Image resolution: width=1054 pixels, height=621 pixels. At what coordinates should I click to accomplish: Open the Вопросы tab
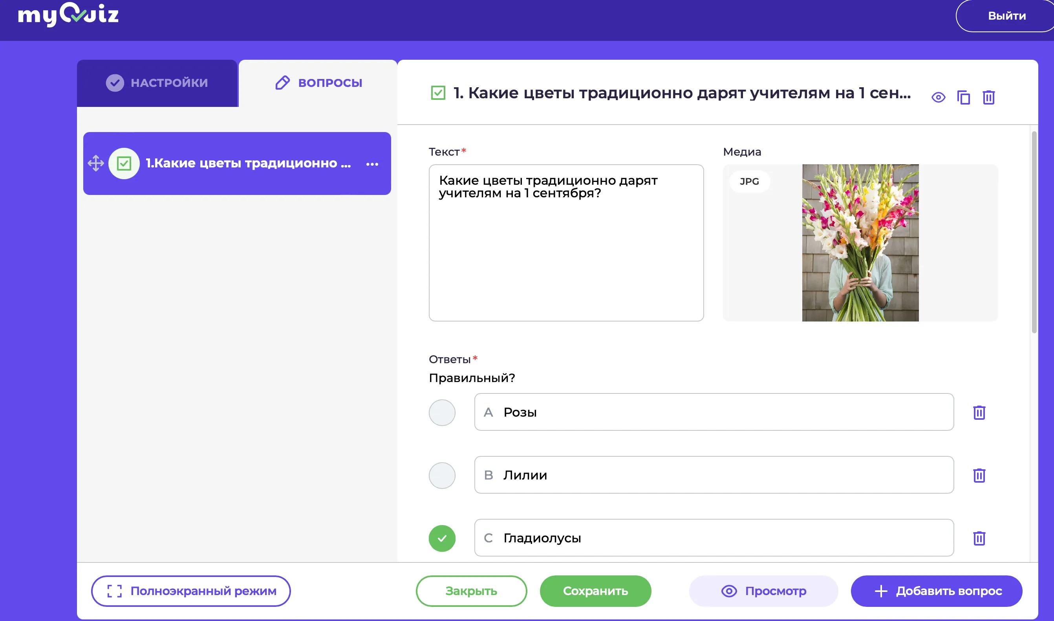point(319,83)
